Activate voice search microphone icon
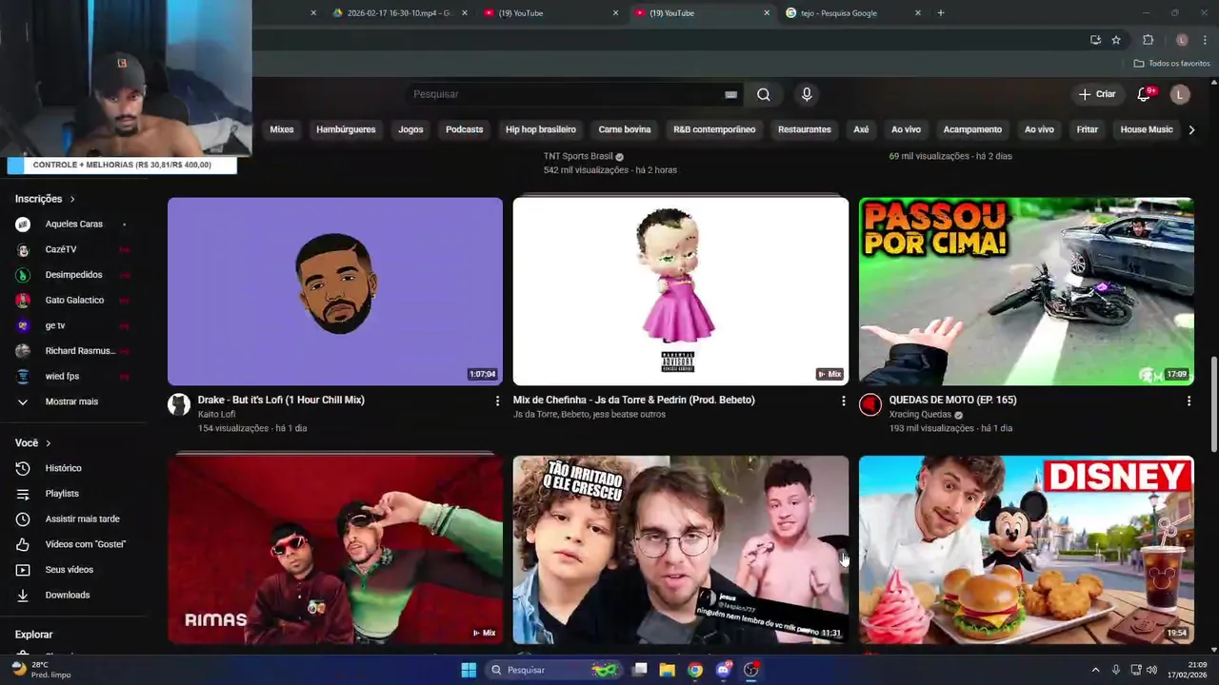Image resolution: width=1219 pixels, height=685 pixels. coord(807,94)
